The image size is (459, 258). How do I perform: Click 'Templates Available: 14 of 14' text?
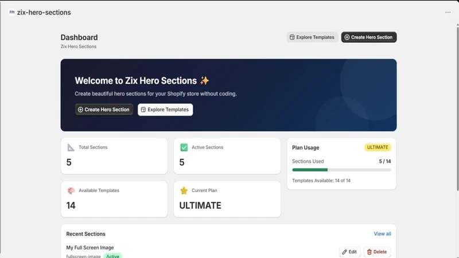(x=321, y=181)
